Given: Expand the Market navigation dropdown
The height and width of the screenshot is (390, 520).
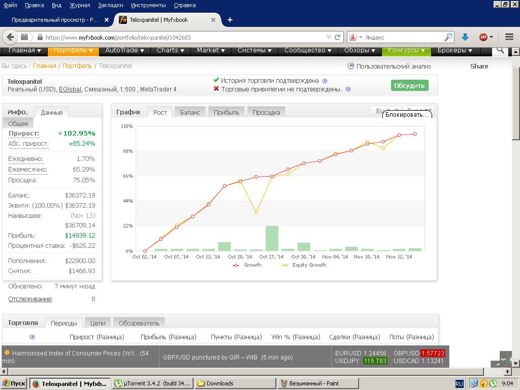Looking at the screenshot, I should pos(211,50).
